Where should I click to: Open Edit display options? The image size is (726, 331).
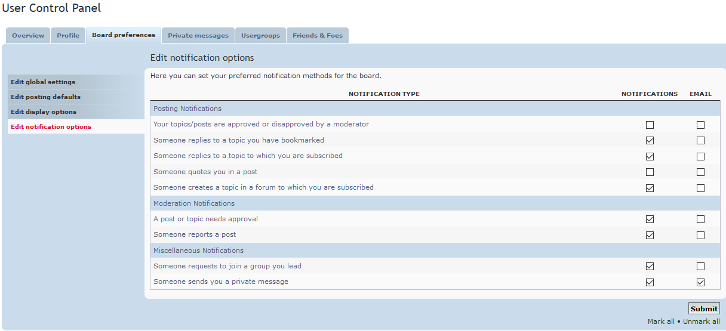coord(44,112)
